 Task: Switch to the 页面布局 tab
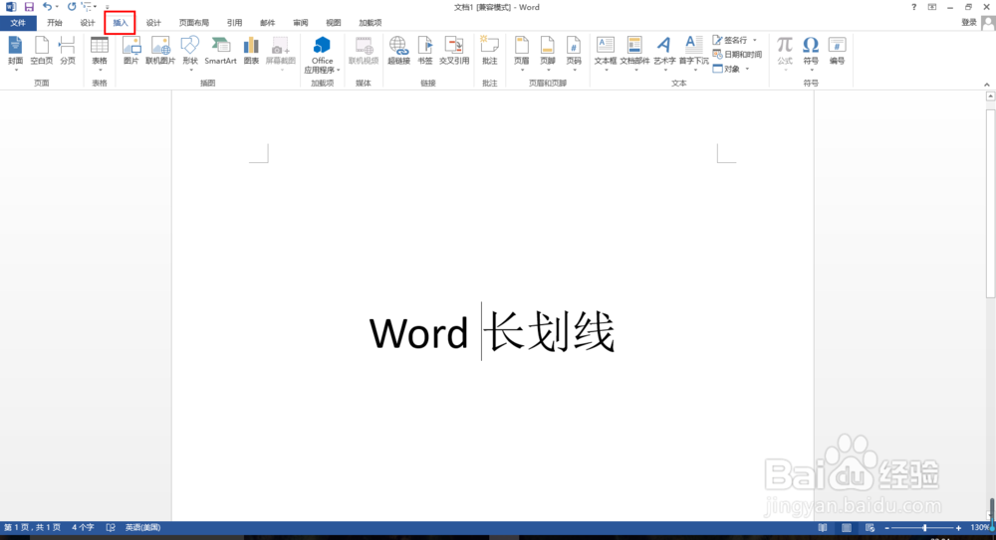coord(194,23)
